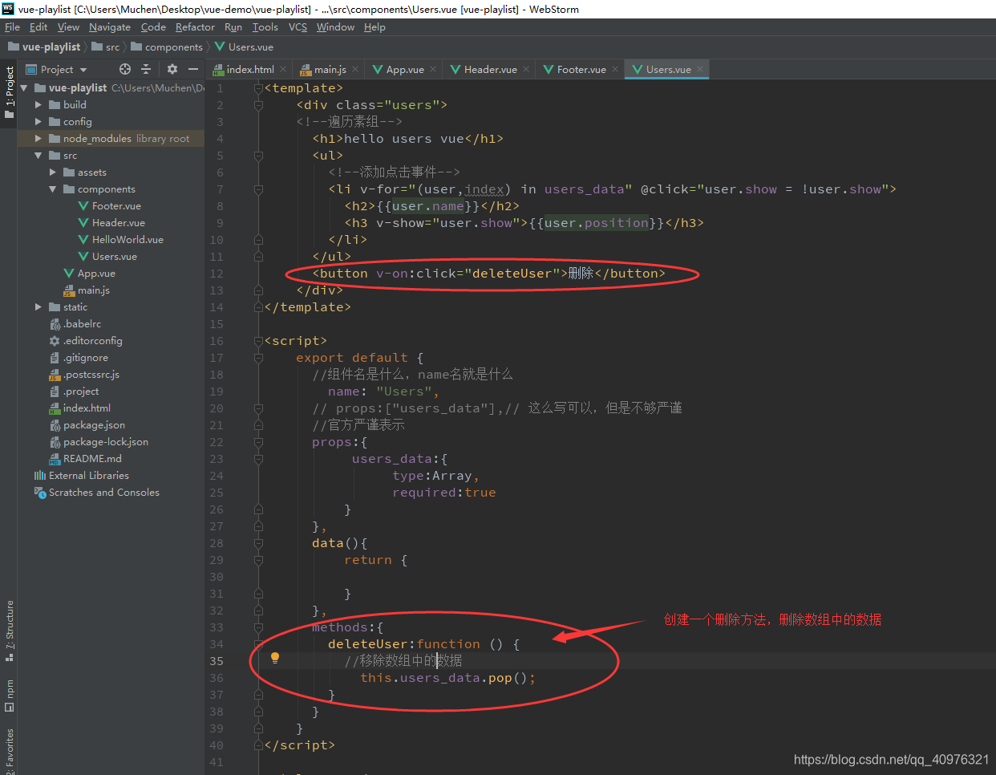996x775 pixels.
Task: Switch to the main.js editor tab
Action: tap(329, 70)
